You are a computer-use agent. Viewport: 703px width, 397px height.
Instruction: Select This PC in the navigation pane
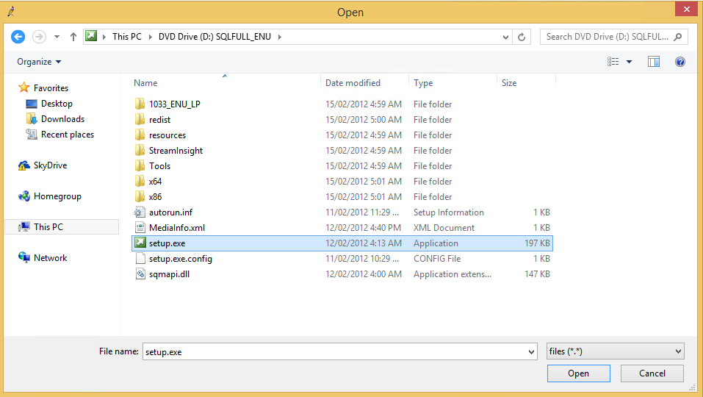click(62, 227)
